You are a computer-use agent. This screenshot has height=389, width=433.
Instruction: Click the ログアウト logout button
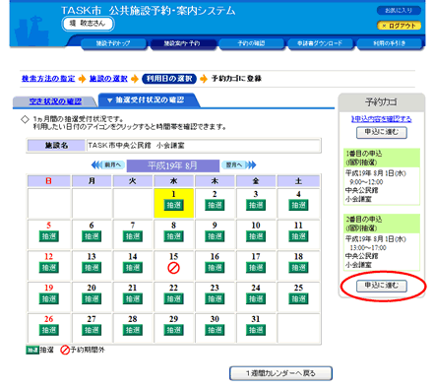399,26
